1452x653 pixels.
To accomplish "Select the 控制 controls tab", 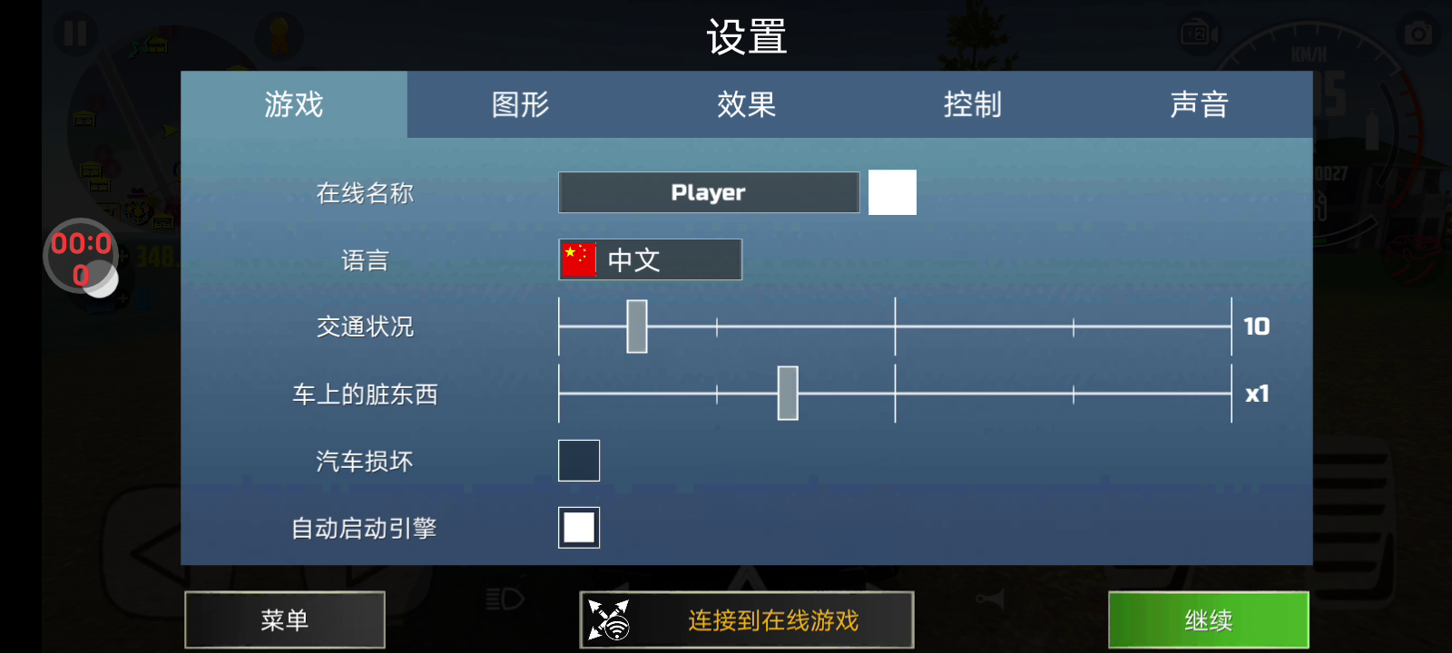I will (x=973, y=104).
